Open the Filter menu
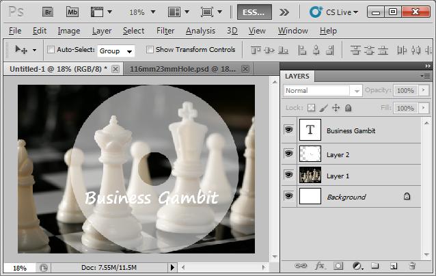The height and width of the screenshot is (276, 436). (165, 31)
